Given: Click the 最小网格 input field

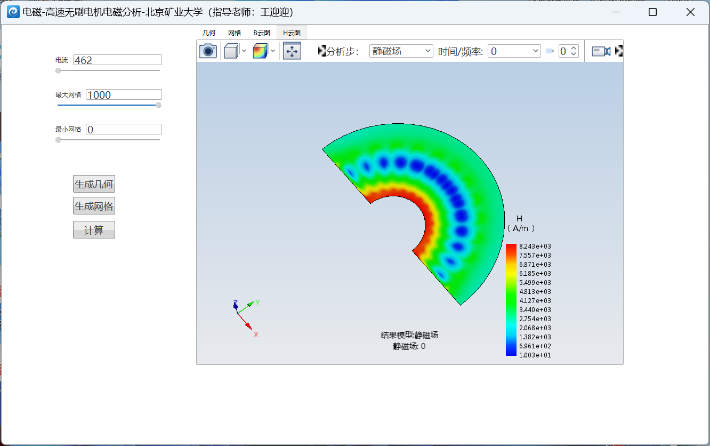Looking at the screenshot, I should pos(124,129).
